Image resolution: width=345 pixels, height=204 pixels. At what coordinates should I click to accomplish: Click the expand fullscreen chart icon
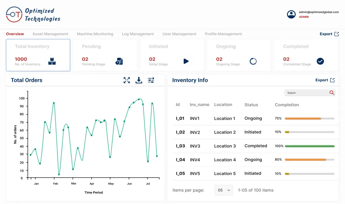(127, 80)
